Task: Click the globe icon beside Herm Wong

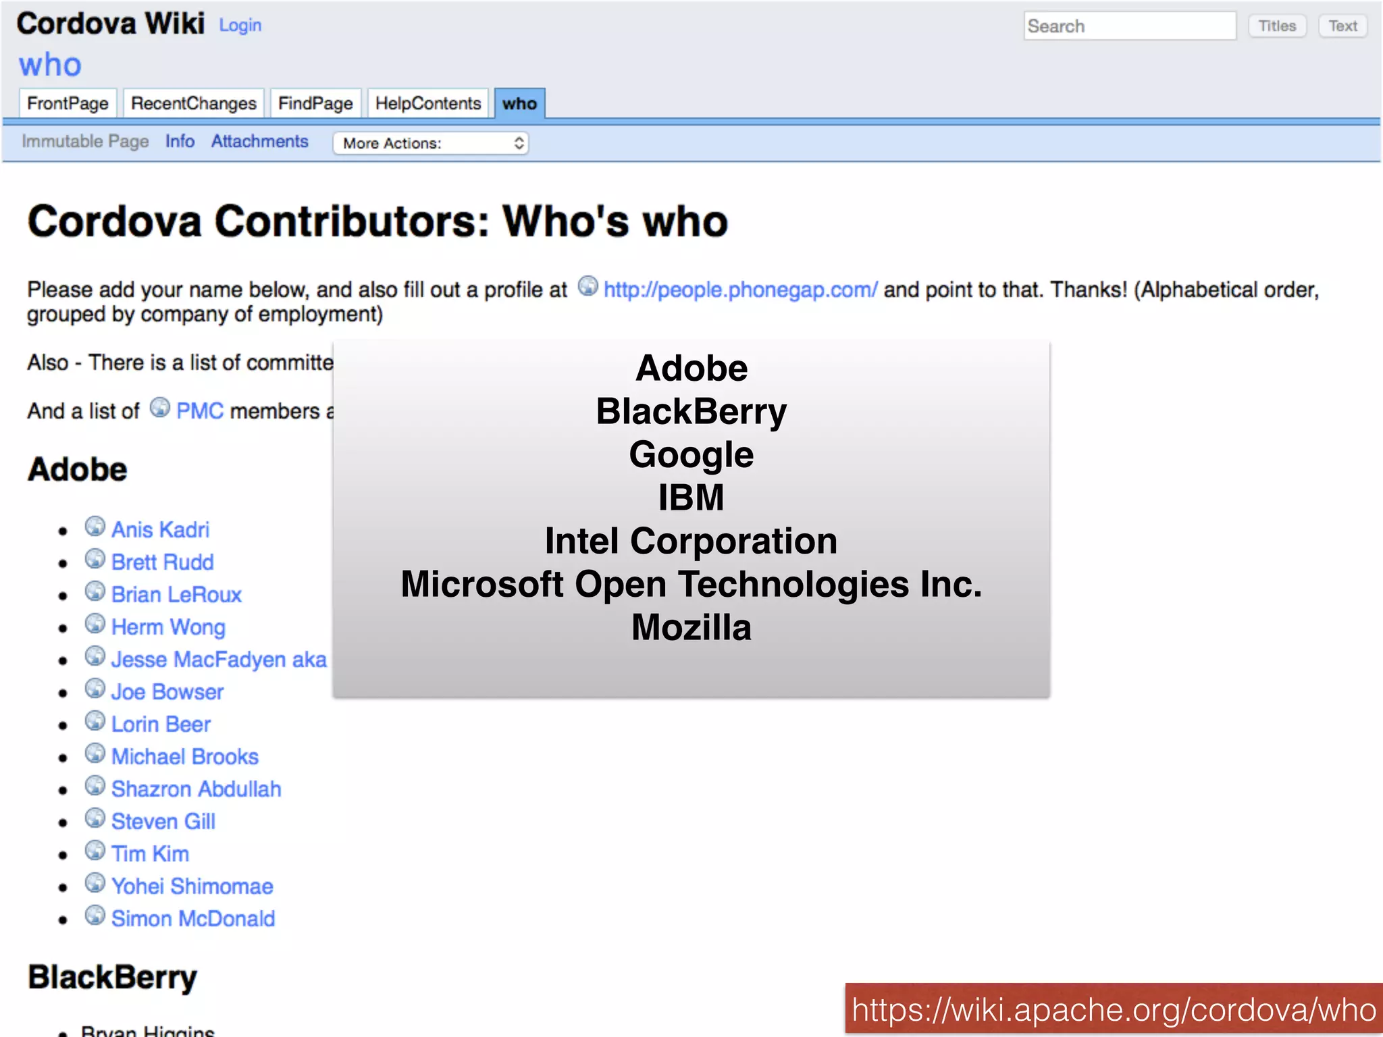Action: pos(95,624)
